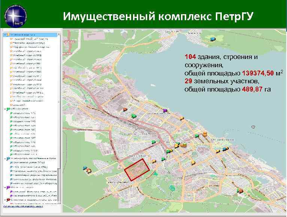
Task: Select the highlighted Учебные корпуса tree row
Action: pos(30,34)
